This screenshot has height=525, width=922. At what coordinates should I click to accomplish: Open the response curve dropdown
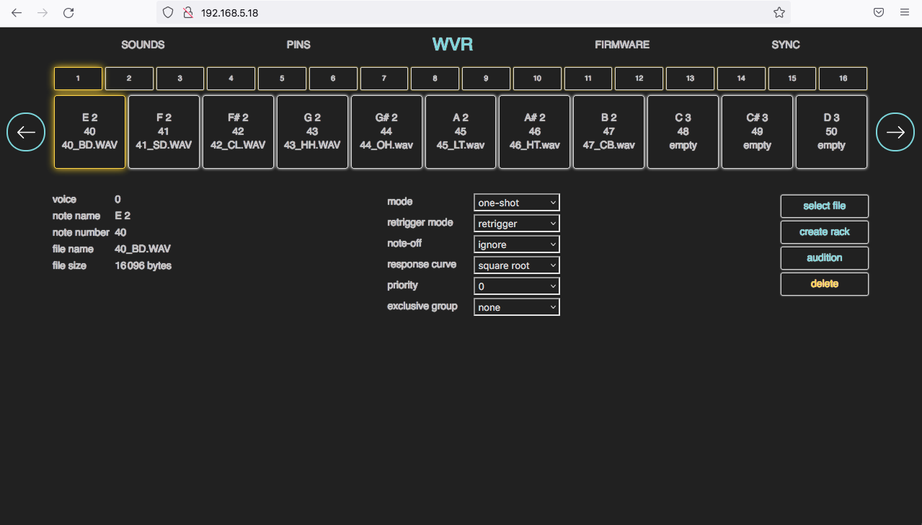click(517, 265)
